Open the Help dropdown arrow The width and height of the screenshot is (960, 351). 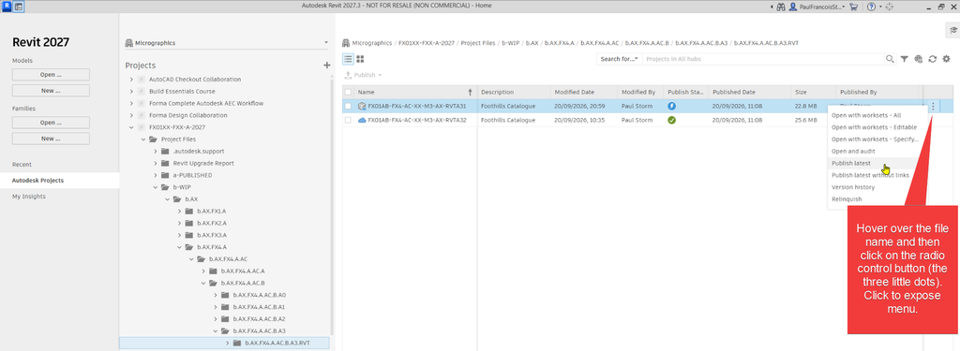[x=879, y=7]
